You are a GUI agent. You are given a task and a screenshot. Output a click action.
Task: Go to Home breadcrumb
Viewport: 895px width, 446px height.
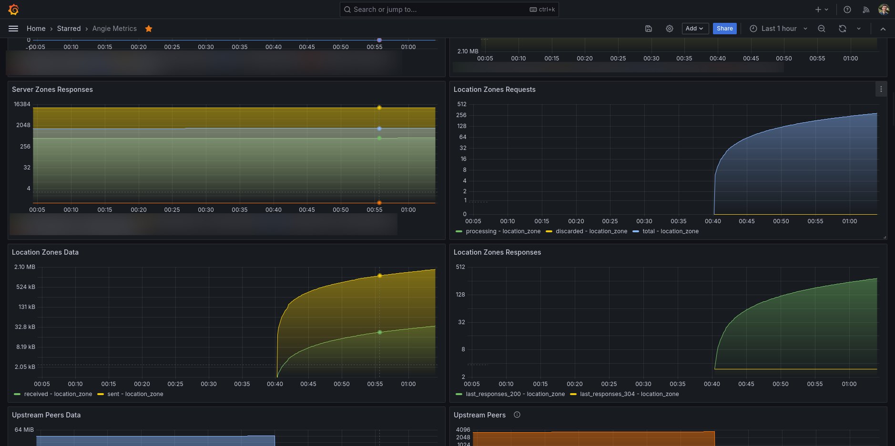[36, 29]
